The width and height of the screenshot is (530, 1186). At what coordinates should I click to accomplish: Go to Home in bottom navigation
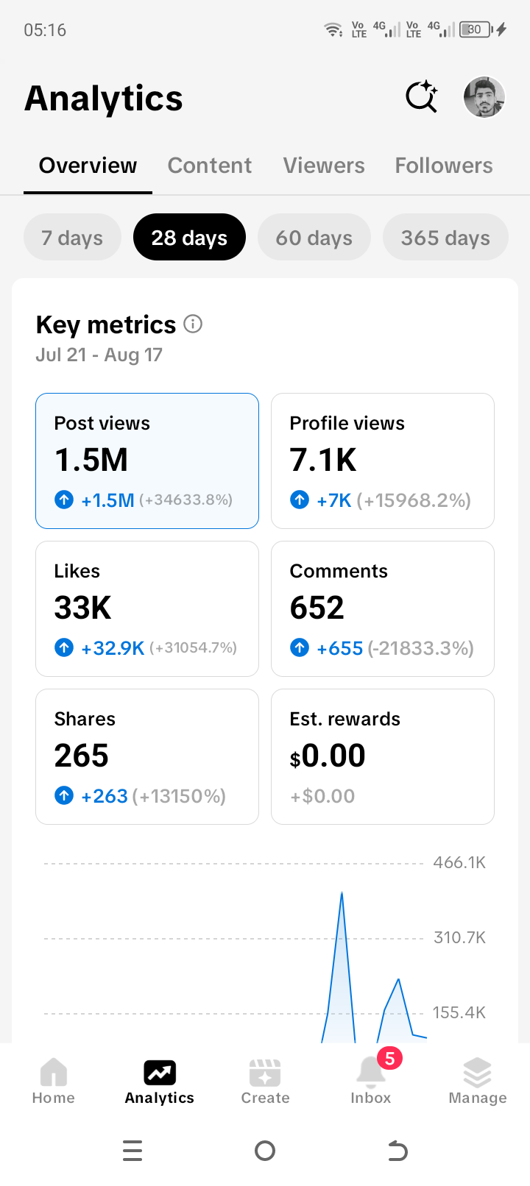point(53,1081)
